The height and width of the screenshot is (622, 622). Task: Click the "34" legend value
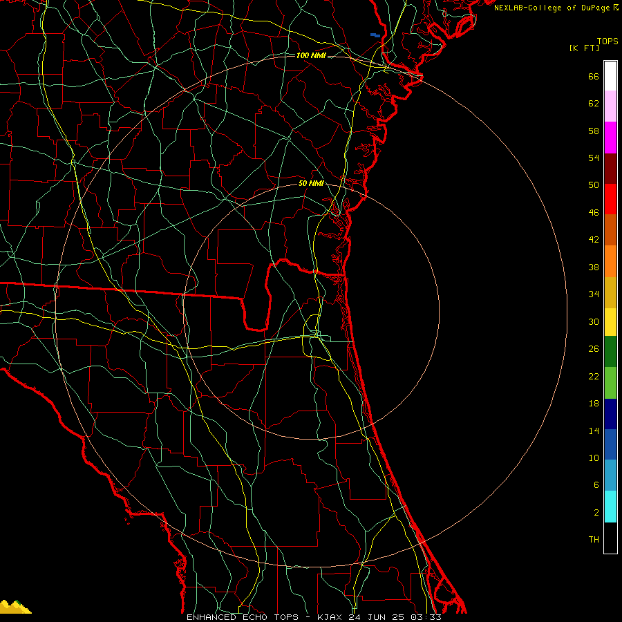tap(594, 294)
